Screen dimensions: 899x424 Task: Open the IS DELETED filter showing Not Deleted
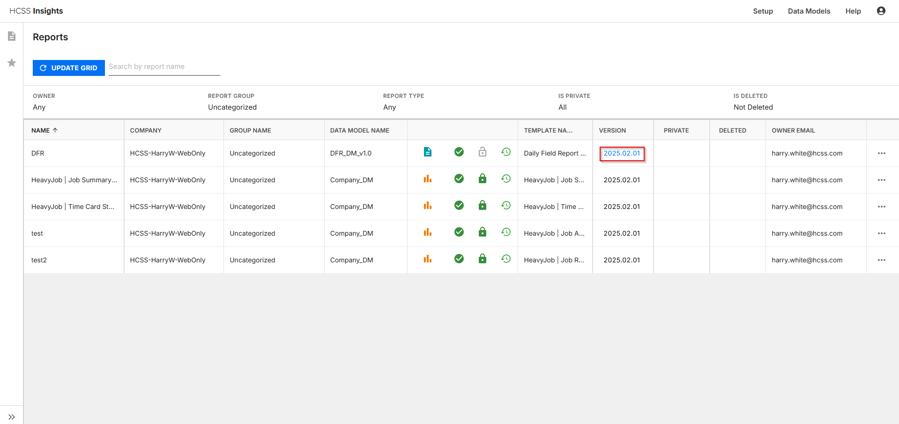pos(753,107)
